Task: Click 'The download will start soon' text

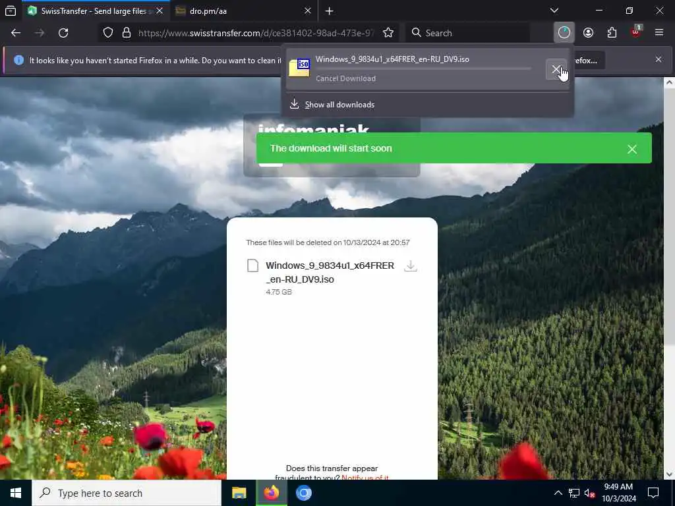Action: coord(331,148)
